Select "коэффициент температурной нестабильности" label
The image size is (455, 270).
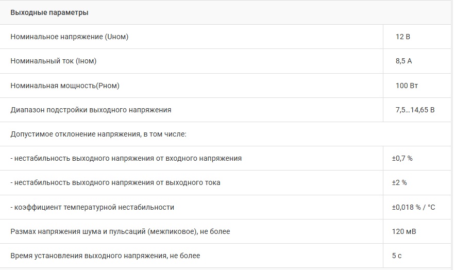(x=92, y=207)
